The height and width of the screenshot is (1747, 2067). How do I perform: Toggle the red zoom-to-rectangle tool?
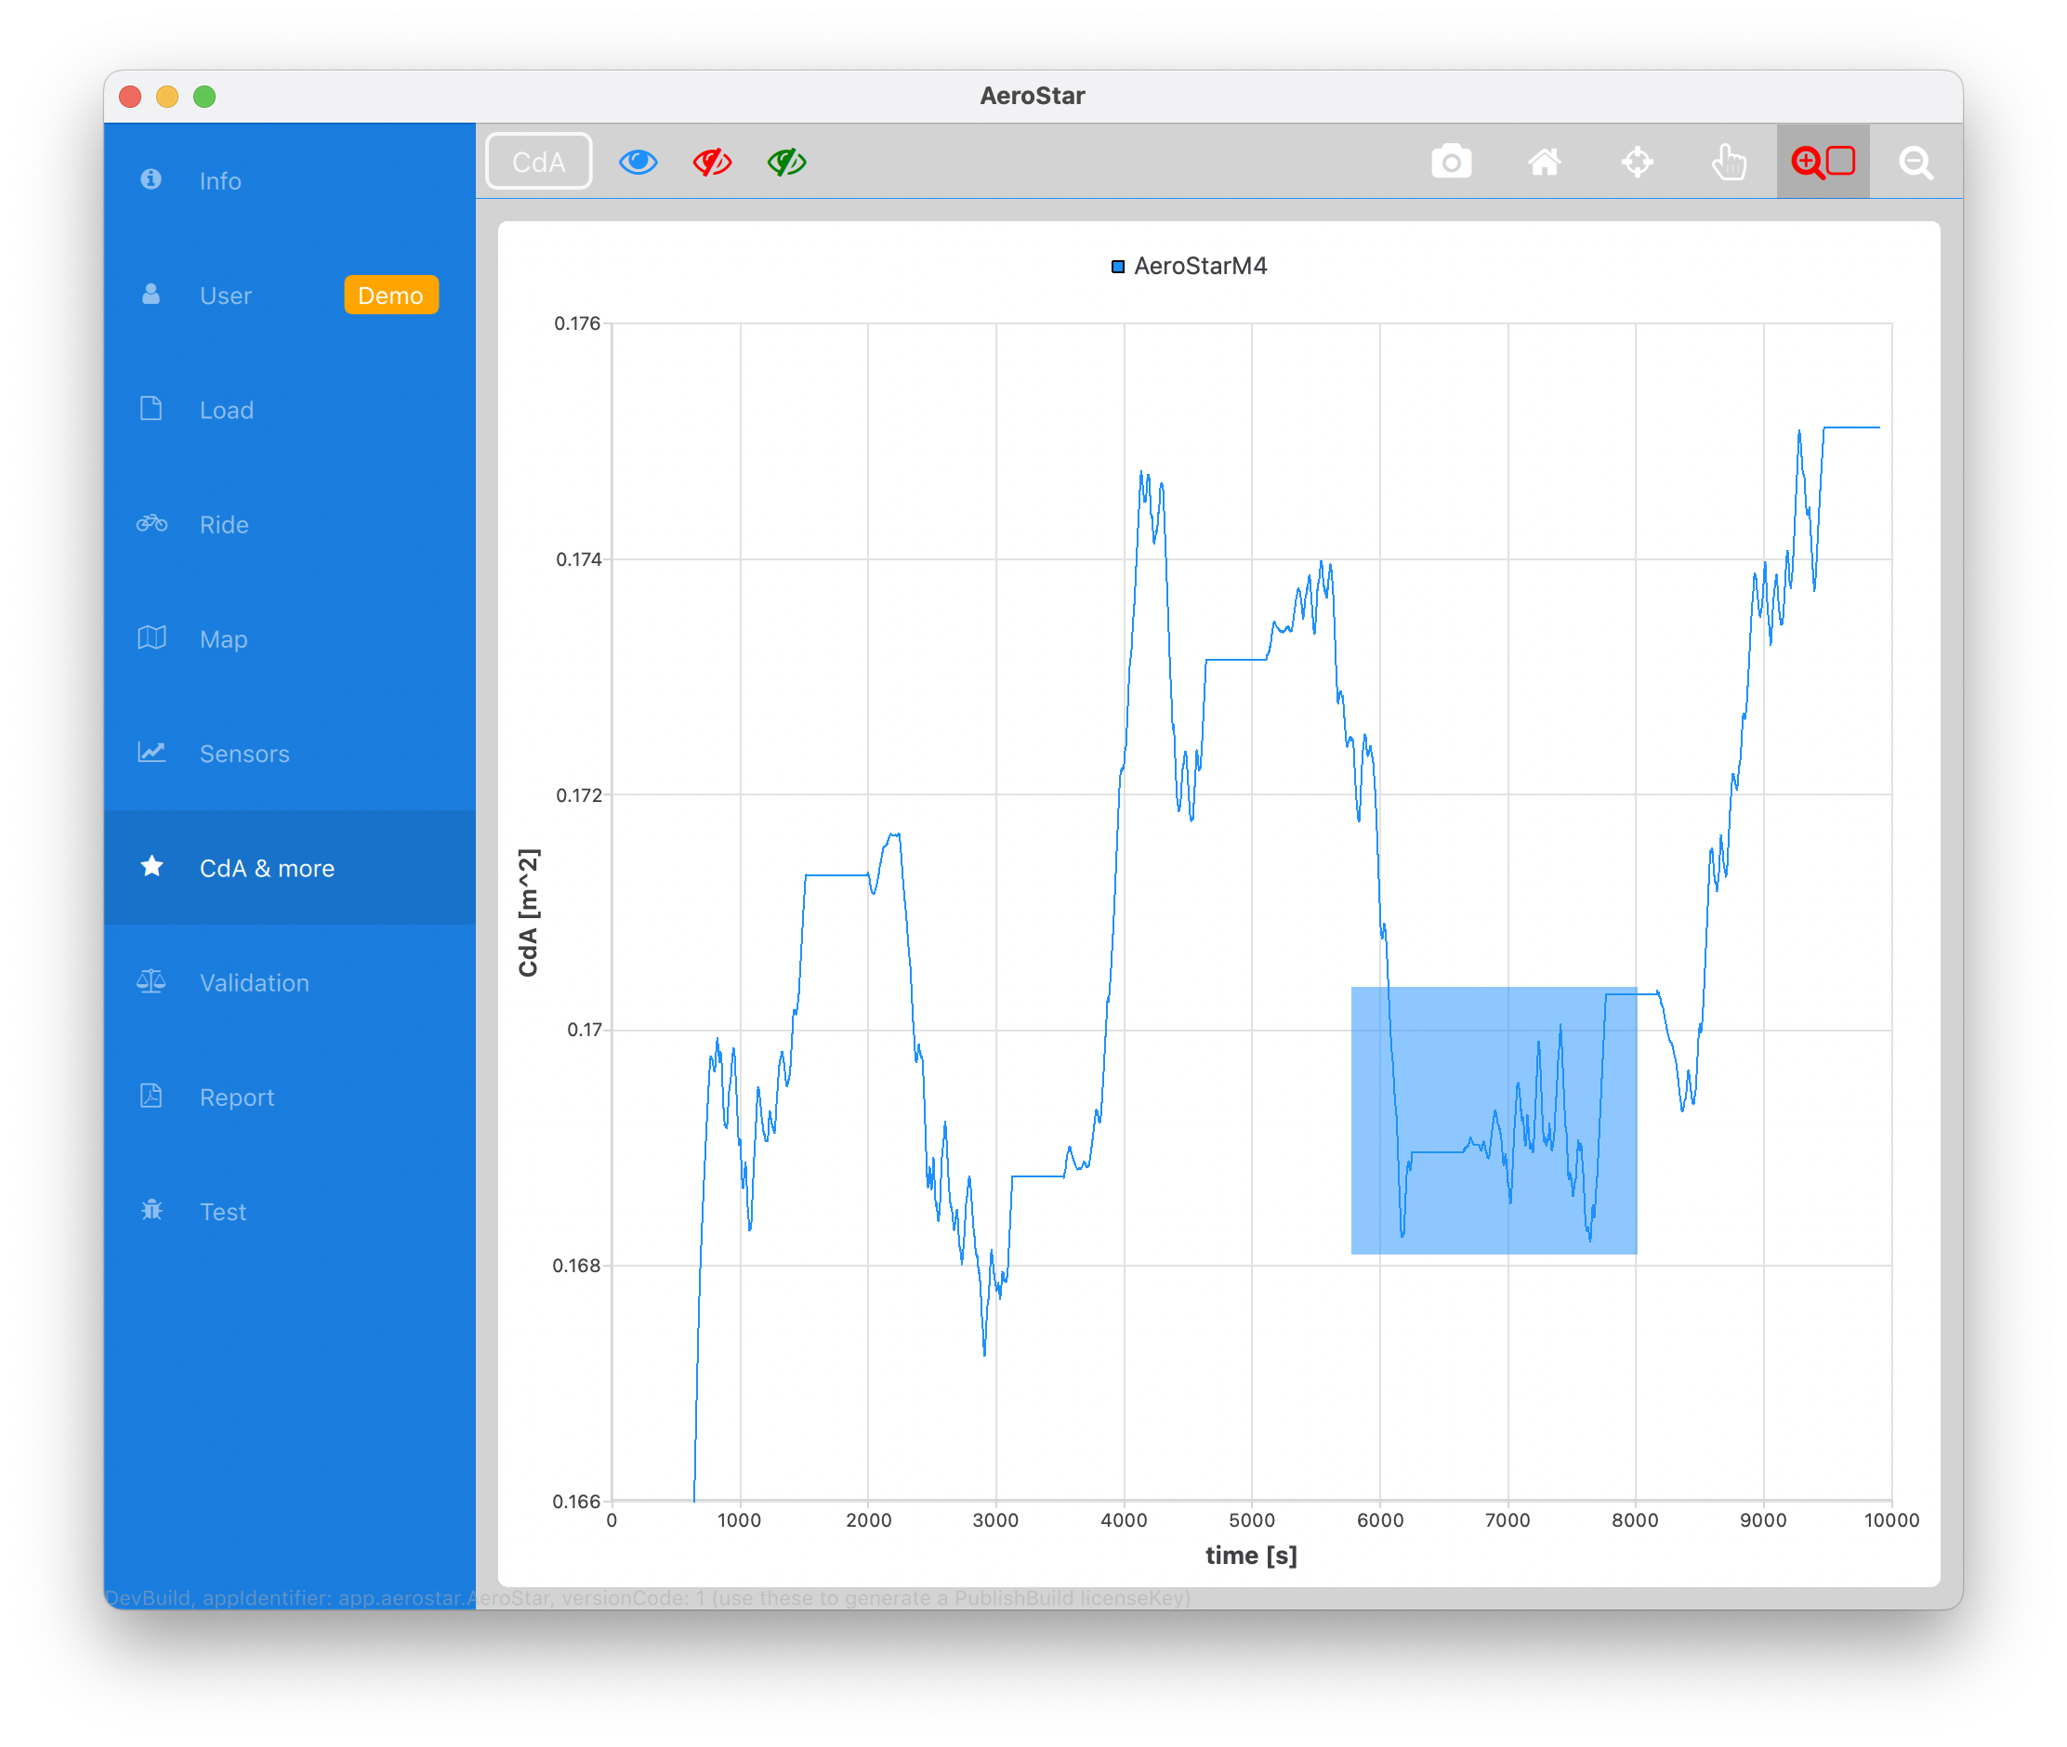pos(1823,162)
